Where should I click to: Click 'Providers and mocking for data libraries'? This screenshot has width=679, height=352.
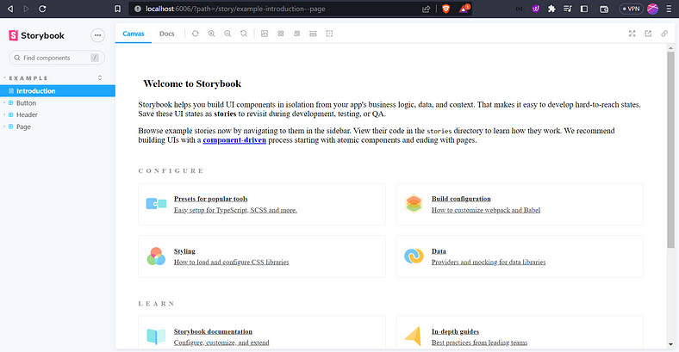click(489, 262)
